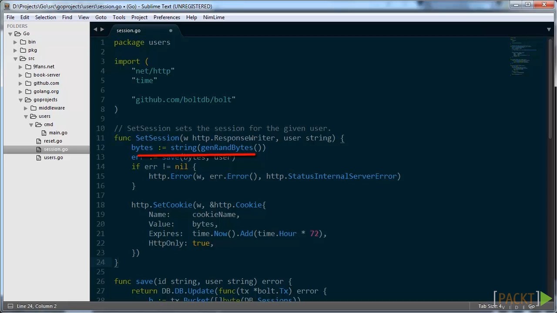557x313 pixels.
Task: Open reset.go in the sidebar
Action: (53, 141)
